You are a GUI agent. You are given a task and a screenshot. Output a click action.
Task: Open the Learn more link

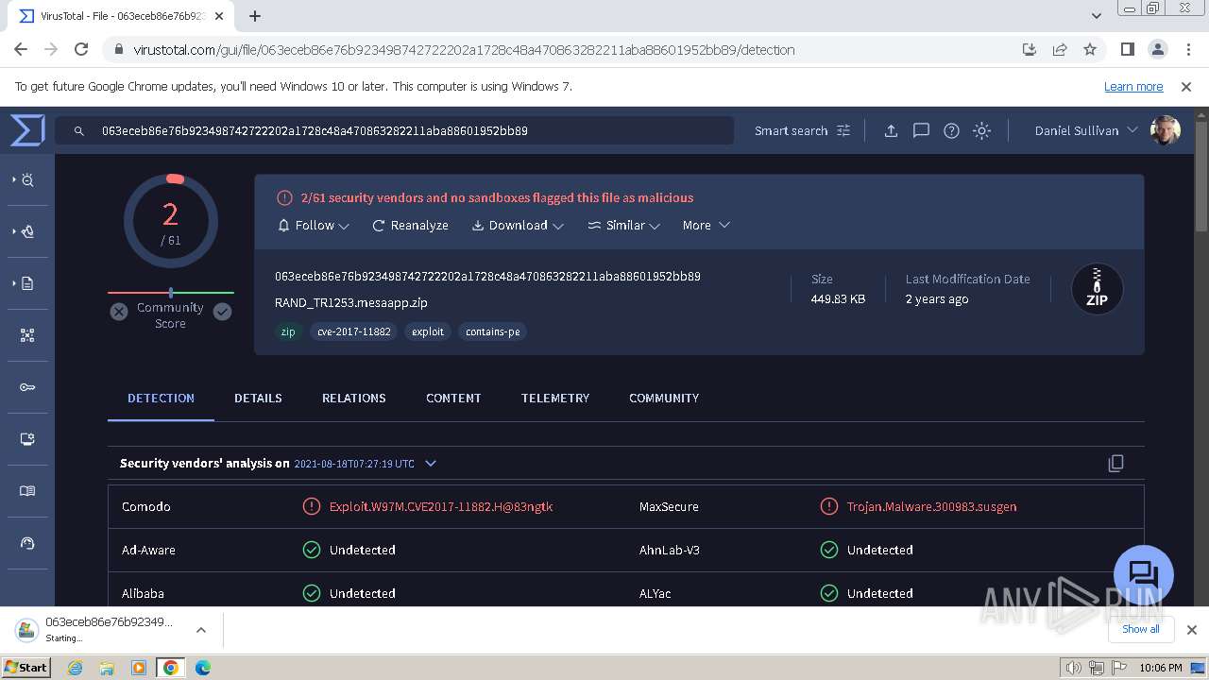tap(1133, 86)
